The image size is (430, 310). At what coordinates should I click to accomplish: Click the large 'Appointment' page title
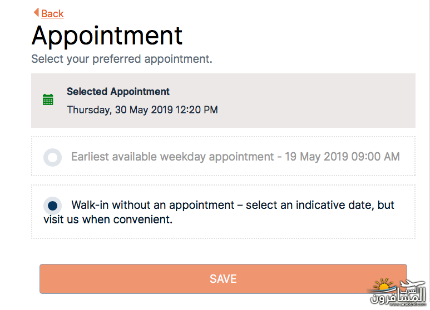(x=107, y=36)
